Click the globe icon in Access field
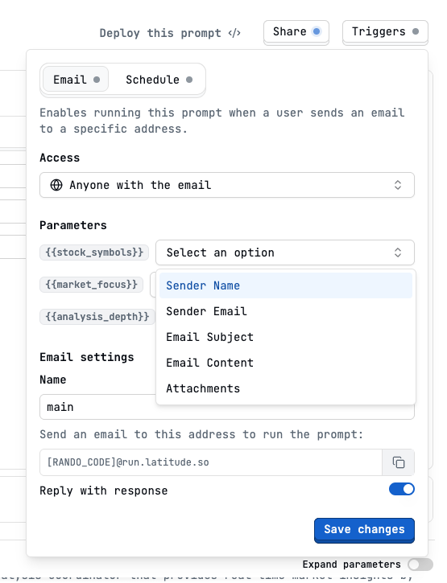This screenshot has height=583, width=447. point(56,185)
